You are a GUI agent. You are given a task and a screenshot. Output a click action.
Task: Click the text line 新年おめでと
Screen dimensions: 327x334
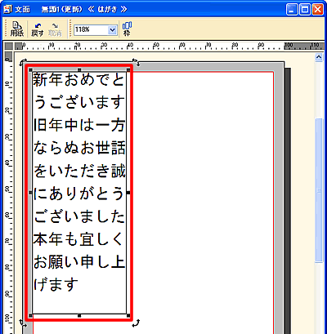[79, 80]
